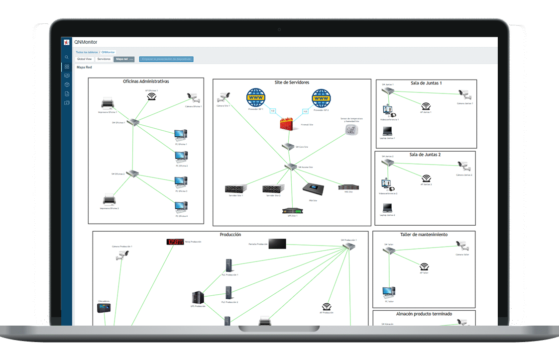Select the Mapa red tab
Image resolution: width=559 pixels, height=343 pixels.
(x=121, y=59)
